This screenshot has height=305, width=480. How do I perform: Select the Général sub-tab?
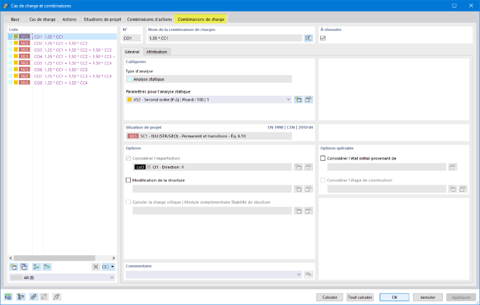(132, 52)
